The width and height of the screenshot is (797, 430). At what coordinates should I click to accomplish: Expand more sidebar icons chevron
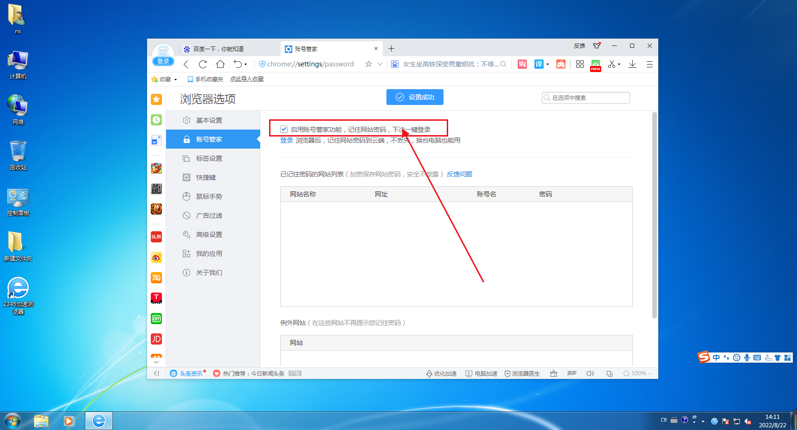pyautogui.click(x=156, y=362)
